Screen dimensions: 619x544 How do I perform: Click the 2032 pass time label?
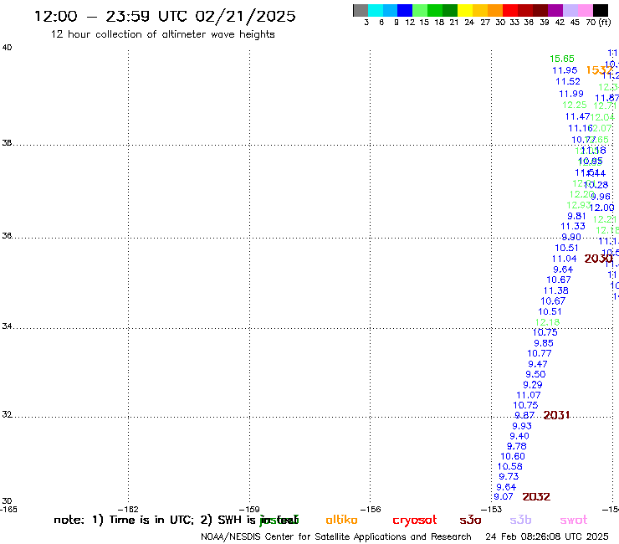pos(536,496)
